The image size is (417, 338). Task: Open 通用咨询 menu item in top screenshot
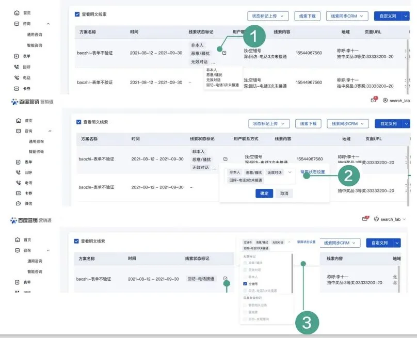[35, 35]
